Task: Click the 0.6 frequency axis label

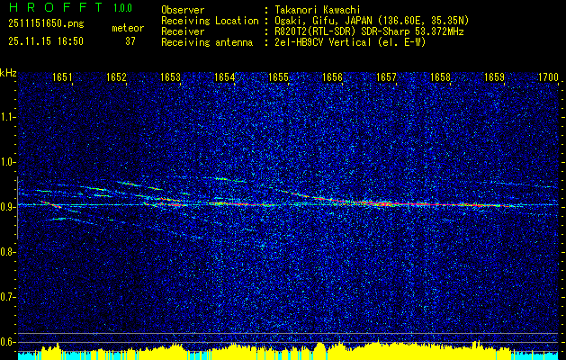Action: (7, 342)
